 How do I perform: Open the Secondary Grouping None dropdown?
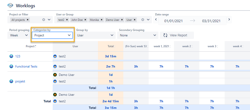pyautogui.click(x=138, y=35)
